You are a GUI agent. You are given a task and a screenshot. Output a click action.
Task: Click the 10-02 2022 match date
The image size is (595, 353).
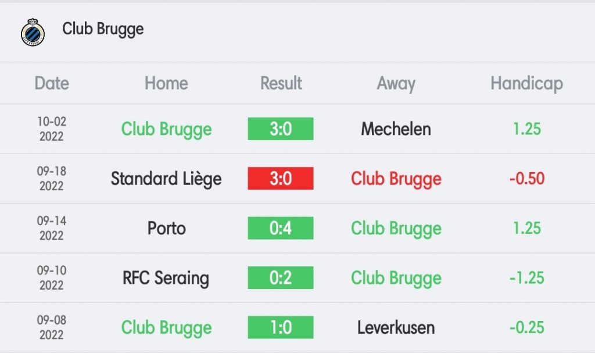(x=52, y=129)
